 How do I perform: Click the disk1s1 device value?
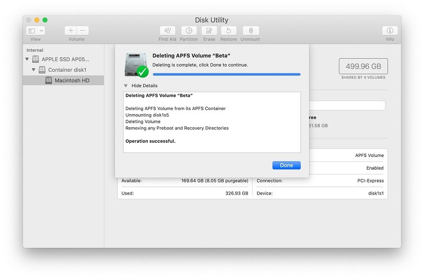[x=376, y=193]
